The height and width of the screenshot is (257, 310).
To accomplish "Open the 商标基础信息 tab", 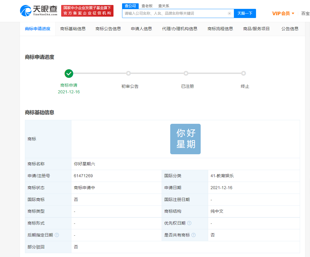I will tap(73, 29).
